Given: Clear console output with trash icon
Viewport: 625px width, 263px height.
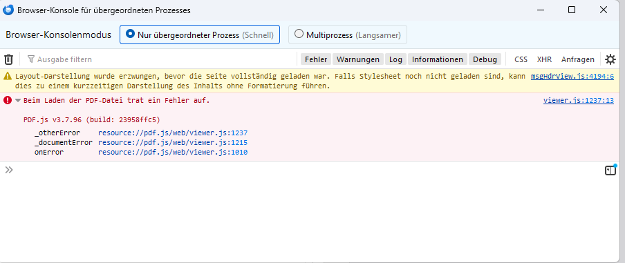Looking at the screenshot, I should click(9, 59).
